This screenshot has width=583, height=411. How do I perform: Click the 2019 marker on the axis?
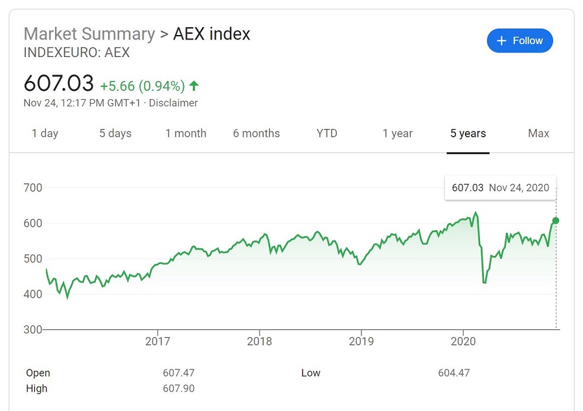[361, 341]
